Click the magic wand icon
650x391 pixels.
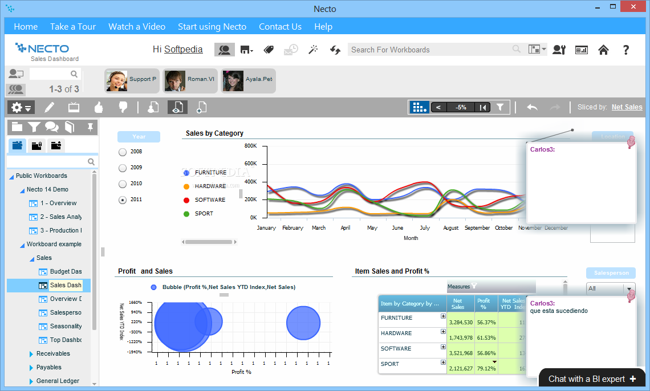[313, 50]
